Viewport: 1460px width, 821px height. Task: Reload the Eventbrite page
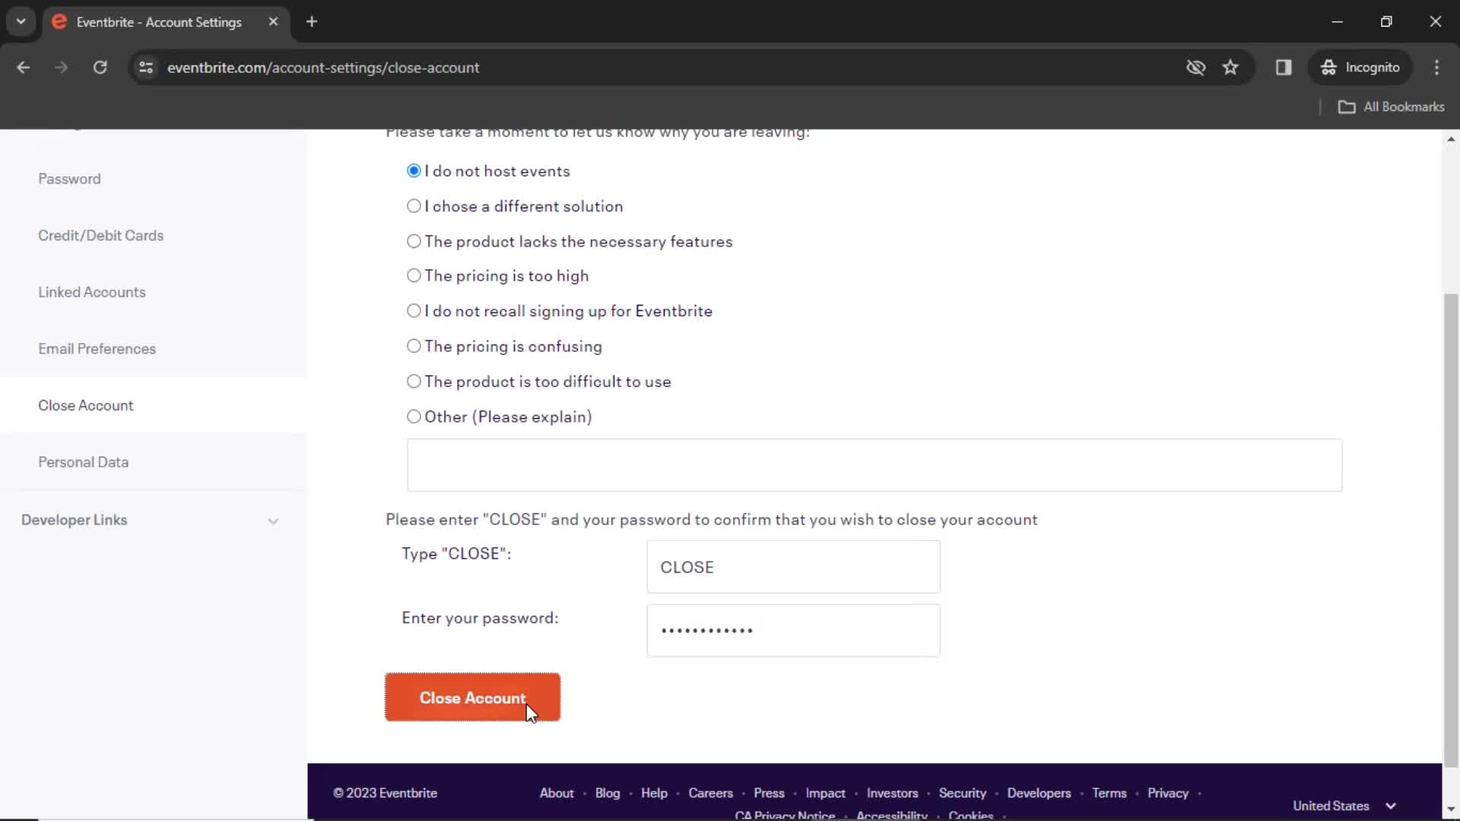click(100, 68)
